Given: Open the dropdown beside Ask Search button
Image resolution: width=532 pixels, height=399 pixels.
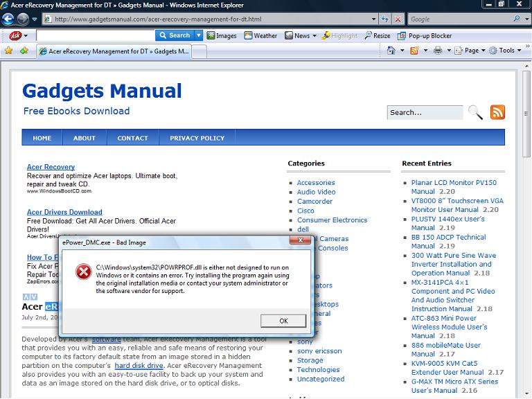Looking at the screenshot, I should click(x=199, y=35).
